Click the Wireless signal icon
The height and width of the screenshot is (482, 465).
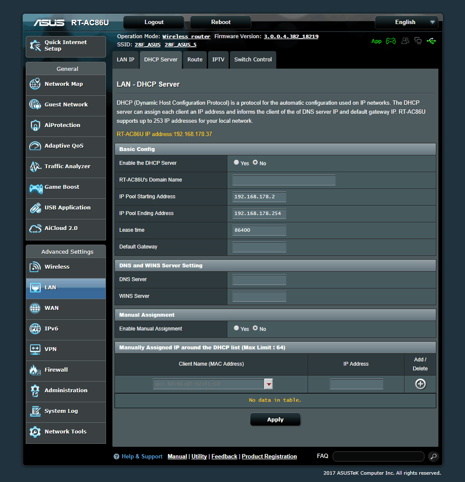point(35,267)
